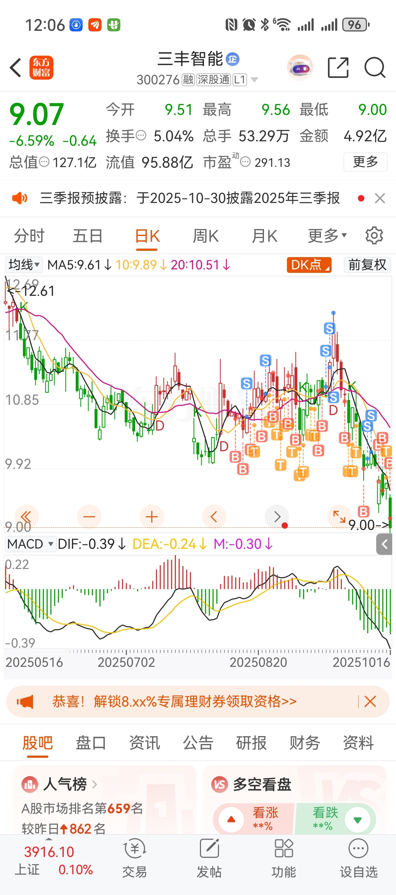
Task: Switch to 研报 tab
Action: [251, 743]
